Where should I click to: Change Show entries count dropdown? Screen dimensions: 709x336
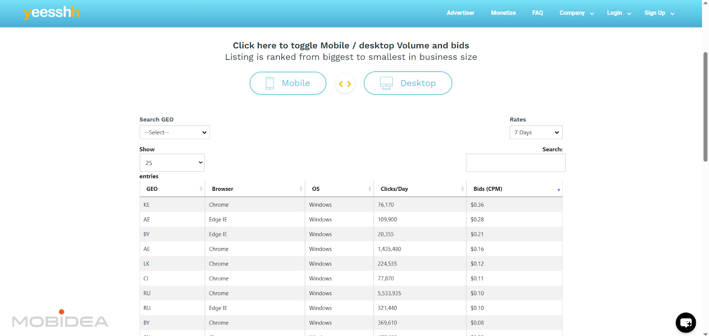point(172,163)
